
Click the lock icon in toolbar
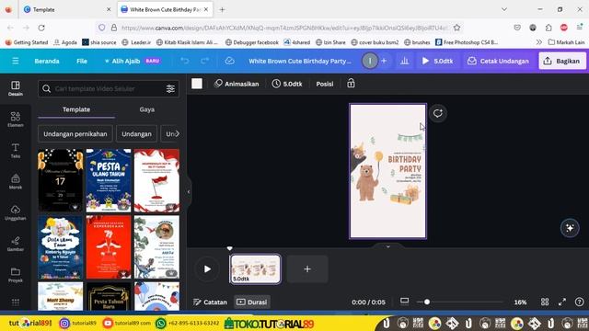(351, 84)
